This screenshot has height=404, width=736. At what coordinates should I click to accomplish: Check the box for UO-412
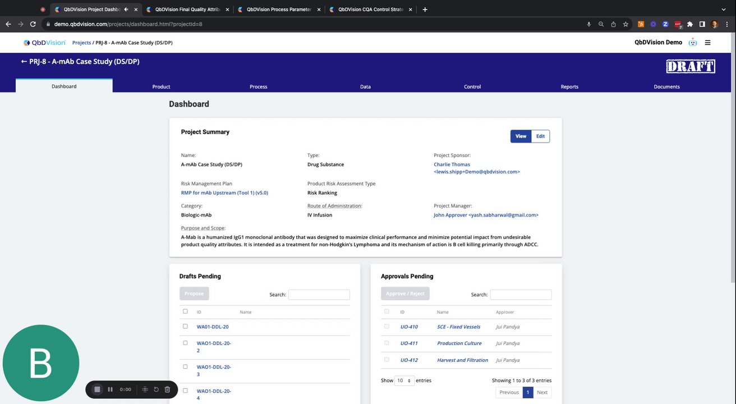point(387,360)
